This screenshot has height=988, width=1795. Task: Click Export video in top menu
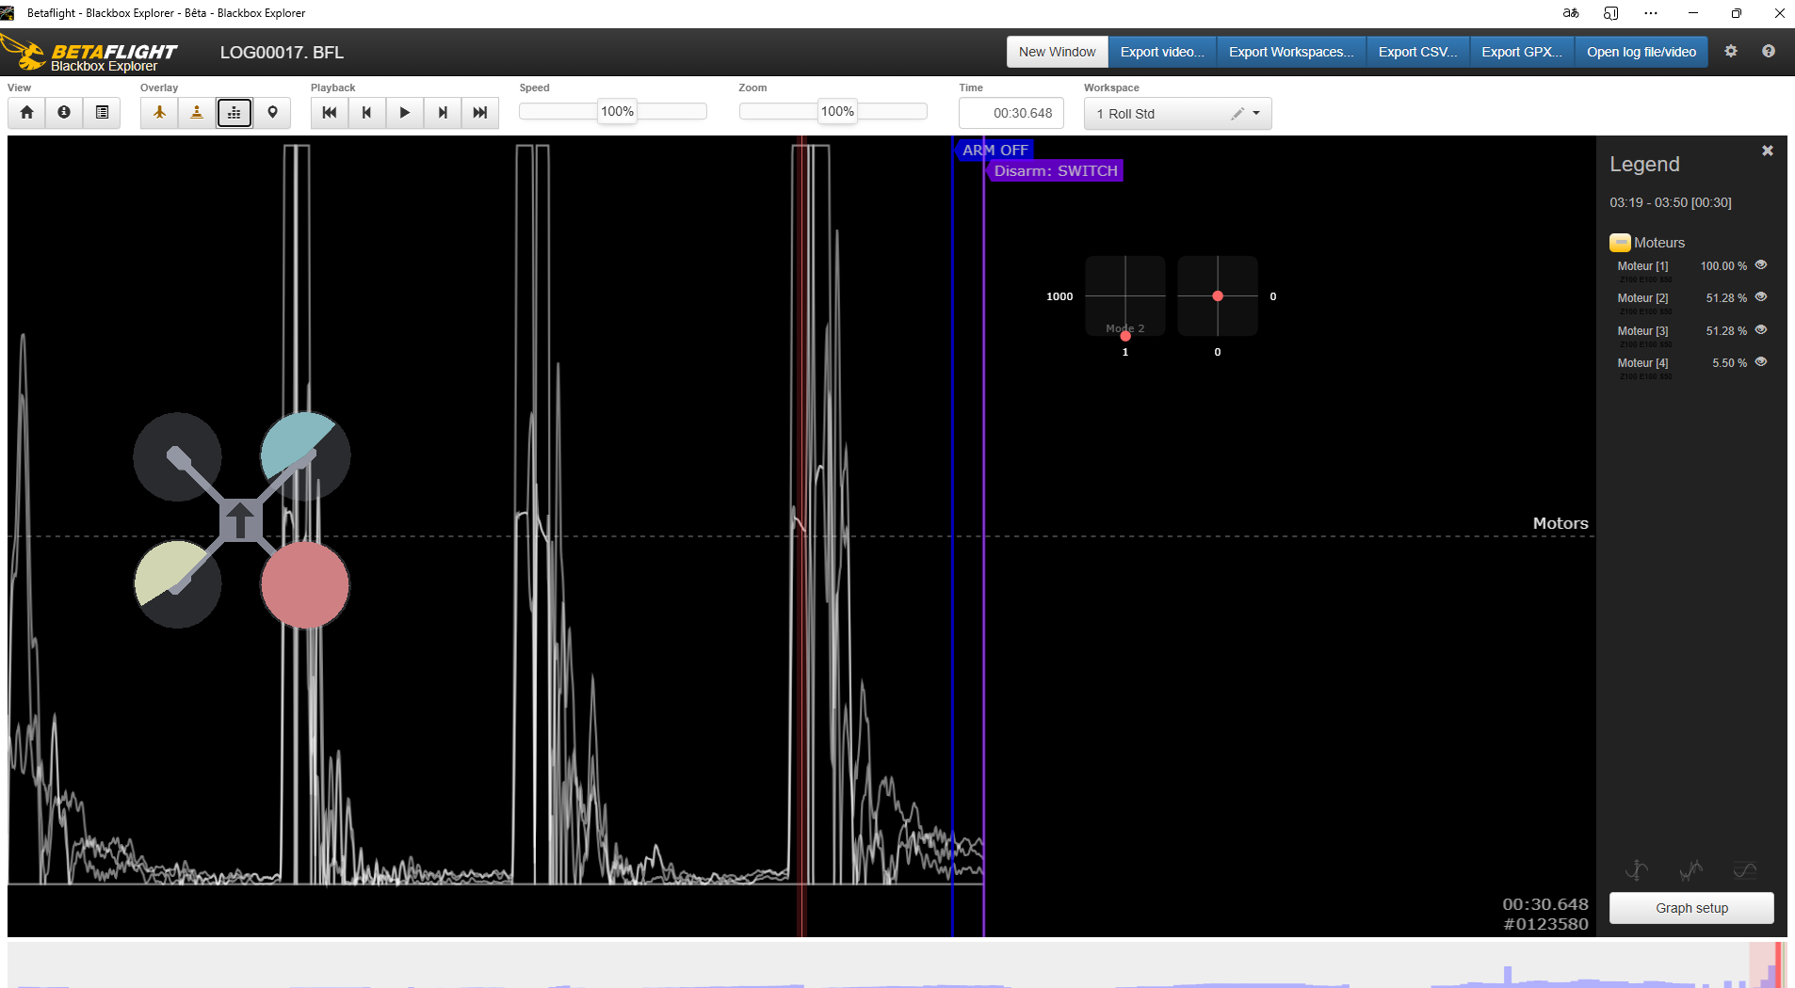tap(1161, 52)
